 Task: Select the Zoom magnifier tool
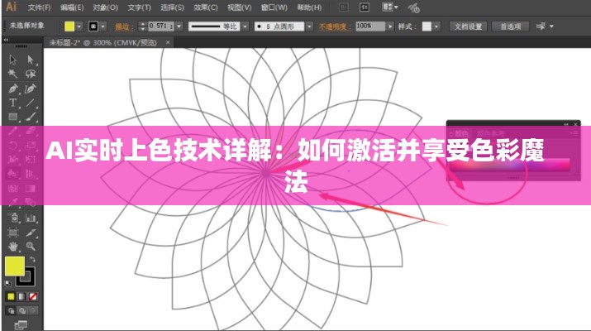(31, 247)
